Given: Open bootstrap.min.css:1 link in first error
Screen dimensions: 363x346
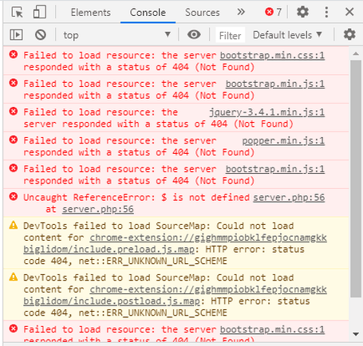Looking at the screenshot, I should 272,55.
